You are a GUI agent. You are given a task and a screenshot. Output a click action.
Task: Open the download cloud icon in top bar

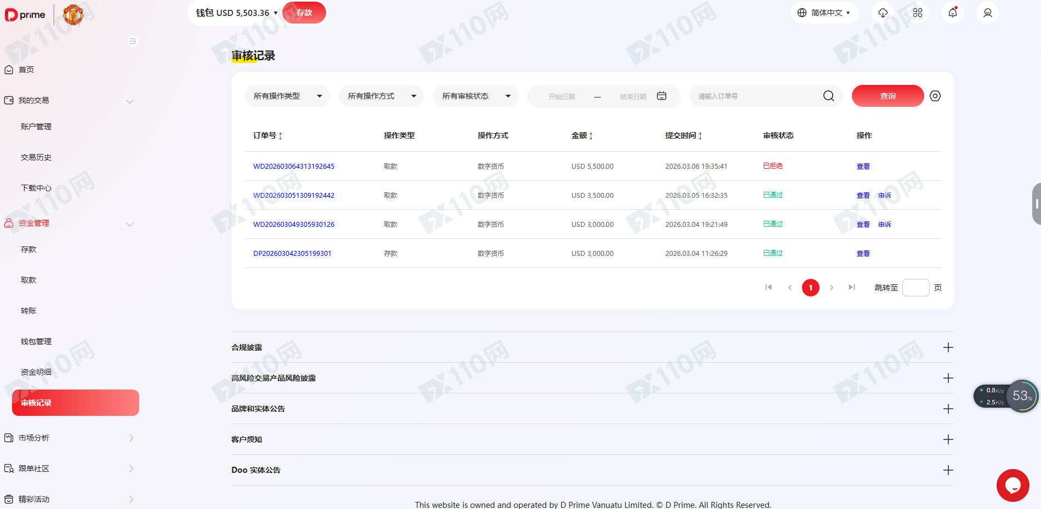[x=882, y=12]
